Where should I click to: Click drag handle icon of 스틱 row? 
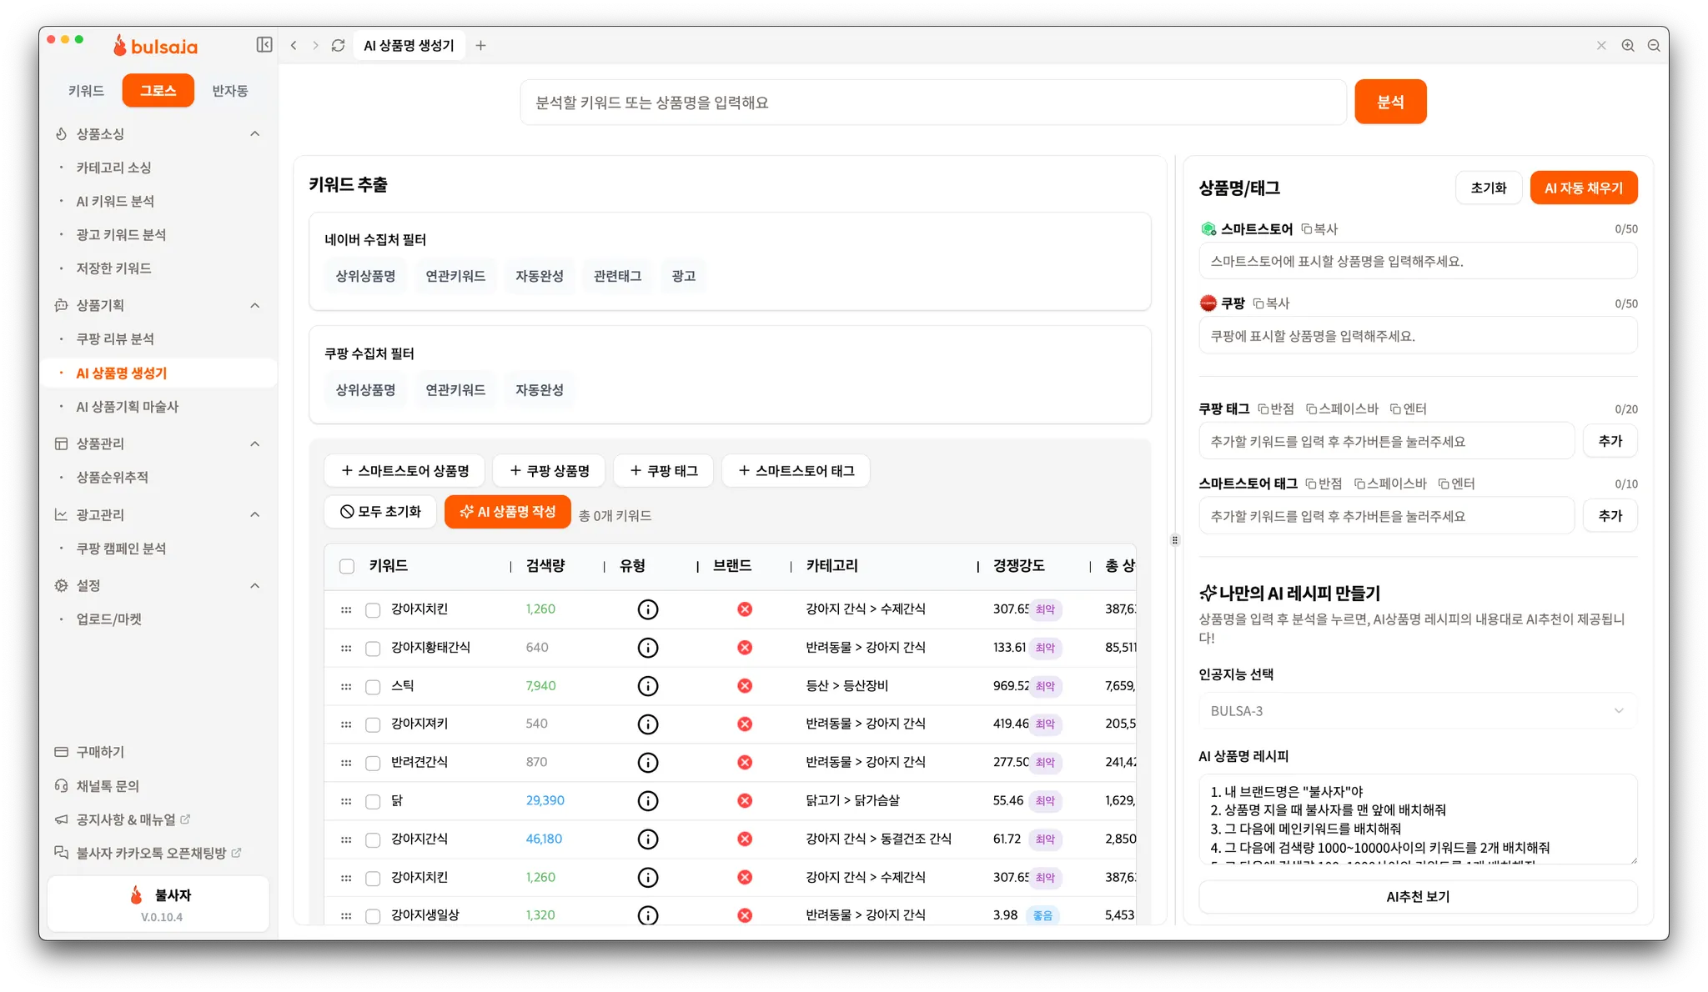(x=346, y=686)
